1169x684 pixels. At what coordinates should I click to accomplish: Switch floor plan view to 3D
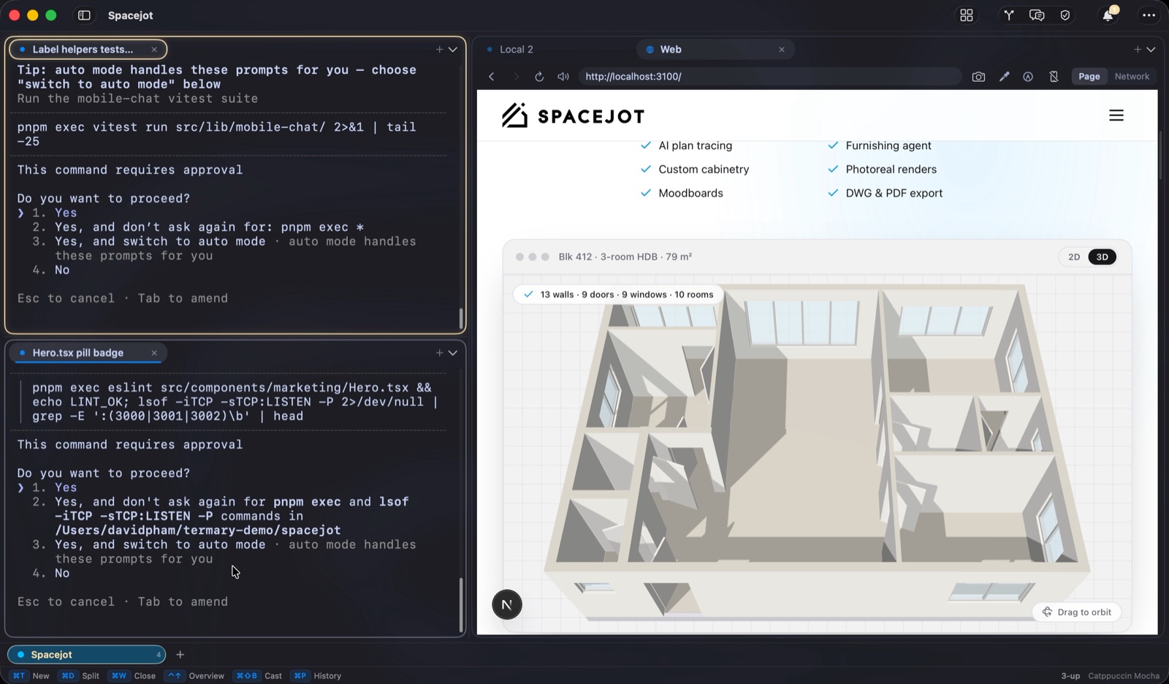(x=1103, y=257)
